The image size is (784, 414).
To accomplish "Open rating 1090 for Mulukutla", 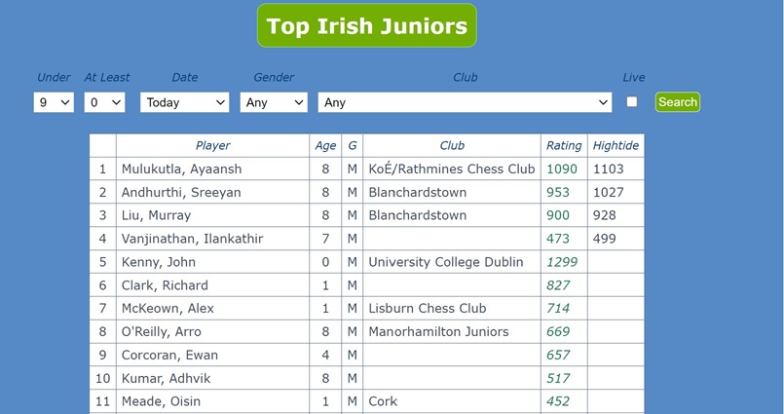I will pyautogui.click(x=562, y=169).
